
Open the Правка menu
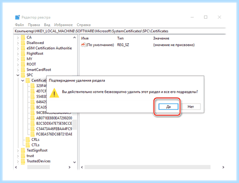coord(34,25)
